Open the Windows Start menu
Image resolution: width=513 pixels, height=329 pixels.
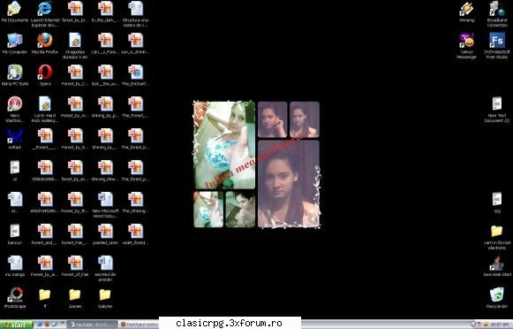pos(16,325)
